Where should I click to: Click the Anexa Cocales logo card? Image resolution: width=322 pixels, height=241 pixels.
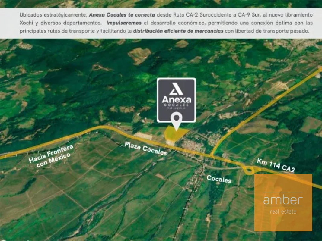(x=177, y=100)
